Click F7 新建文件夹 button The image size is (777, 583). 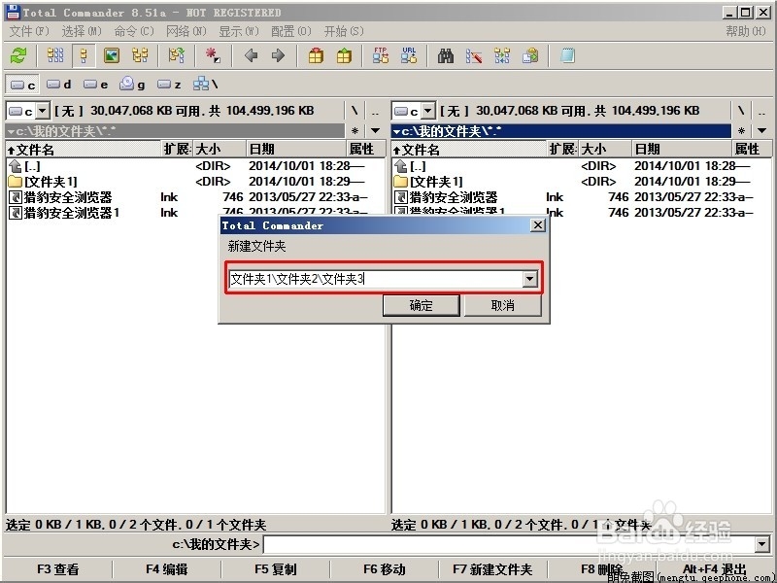[x=492, y=569]
